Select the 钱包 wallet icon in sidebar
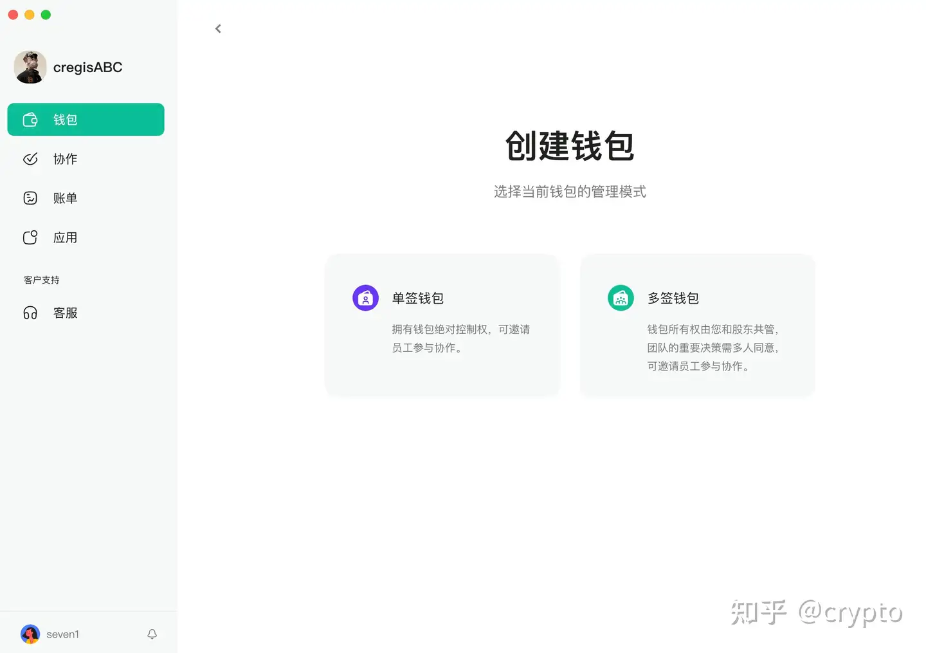Viewport: 926px width, 653px height. [x=30, y=119]
